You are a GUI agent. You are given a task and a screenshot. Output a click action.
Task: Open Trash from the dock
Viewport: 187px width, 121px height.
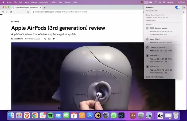[x=176, y=115]
